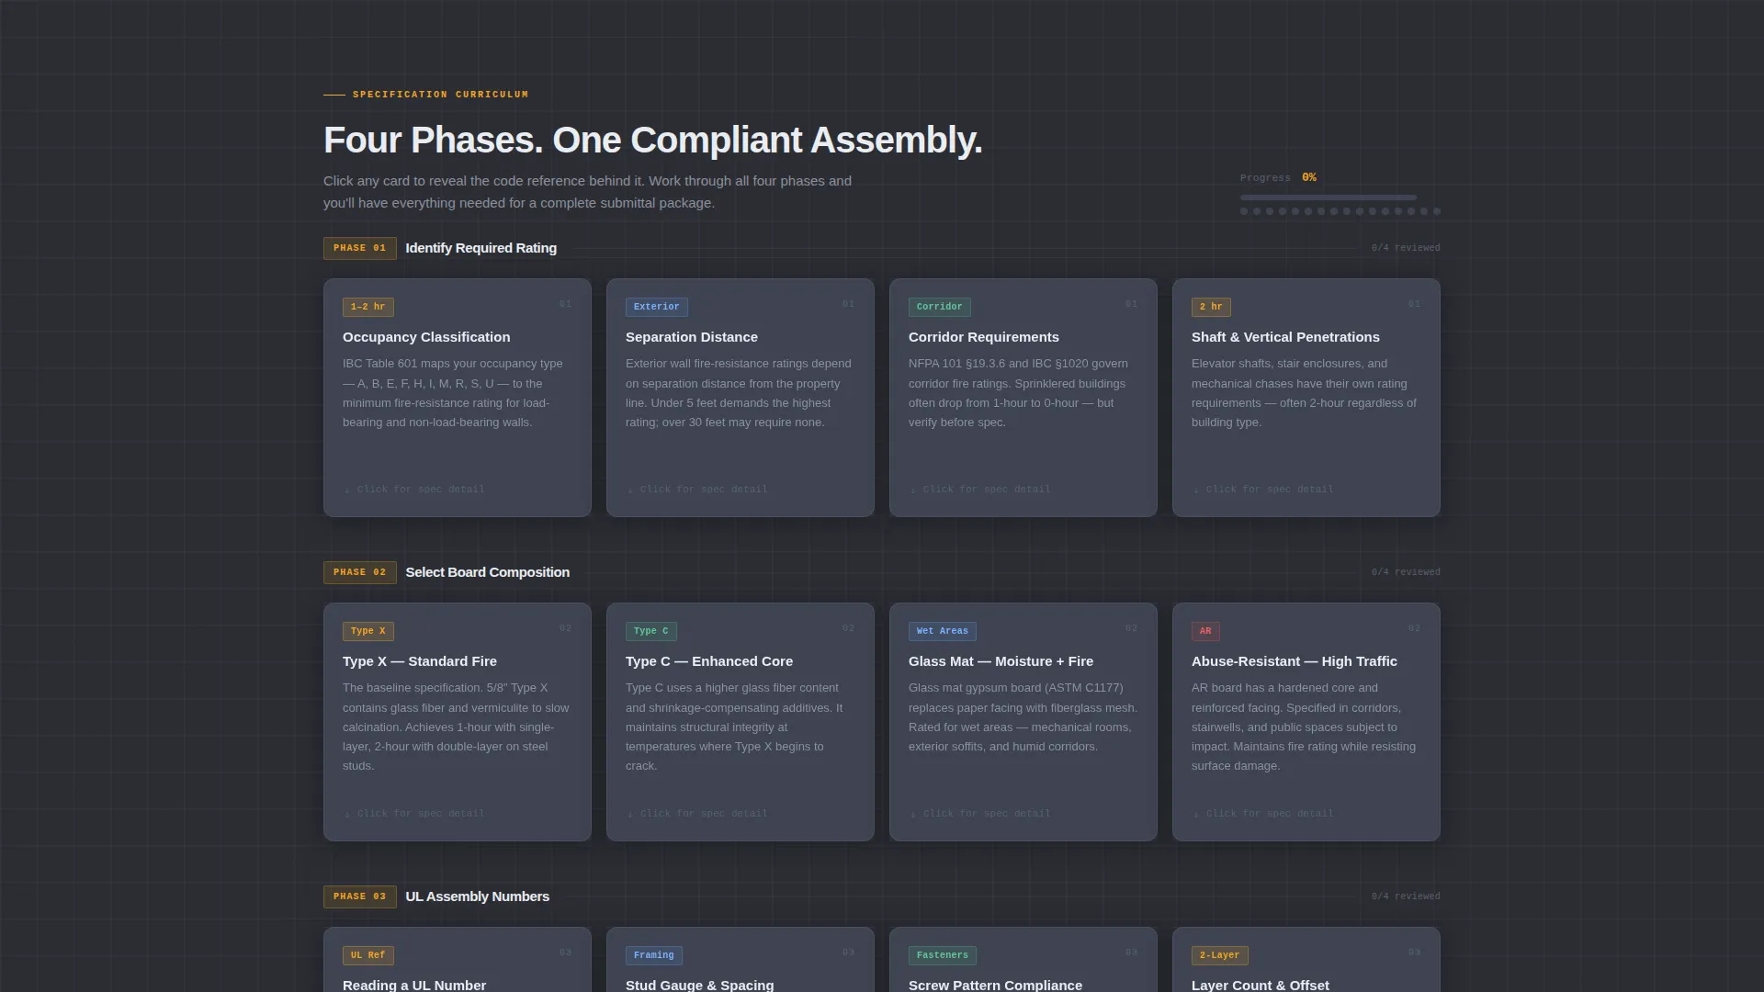Click the 'UL Ref' tag badge

[367, 955]
